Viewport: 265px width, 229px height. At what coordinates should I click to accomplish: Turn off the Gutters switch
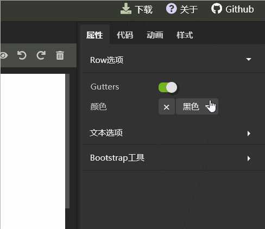coord(168,87)
